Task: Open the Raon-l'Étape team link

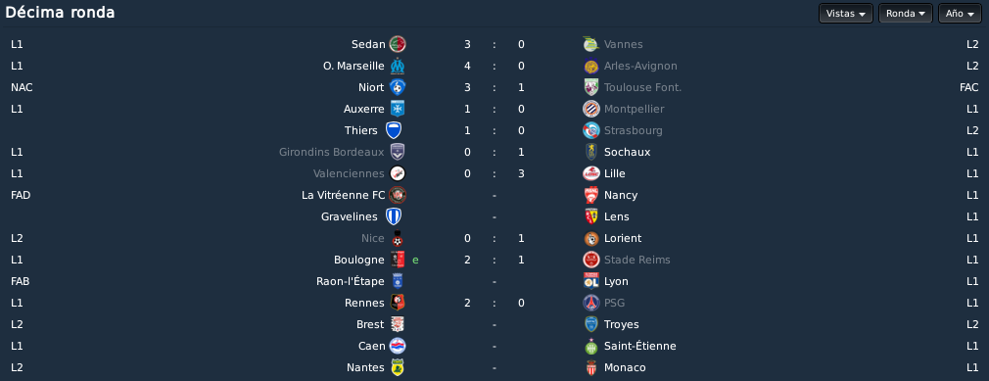Action: click(x=350, y=281)
